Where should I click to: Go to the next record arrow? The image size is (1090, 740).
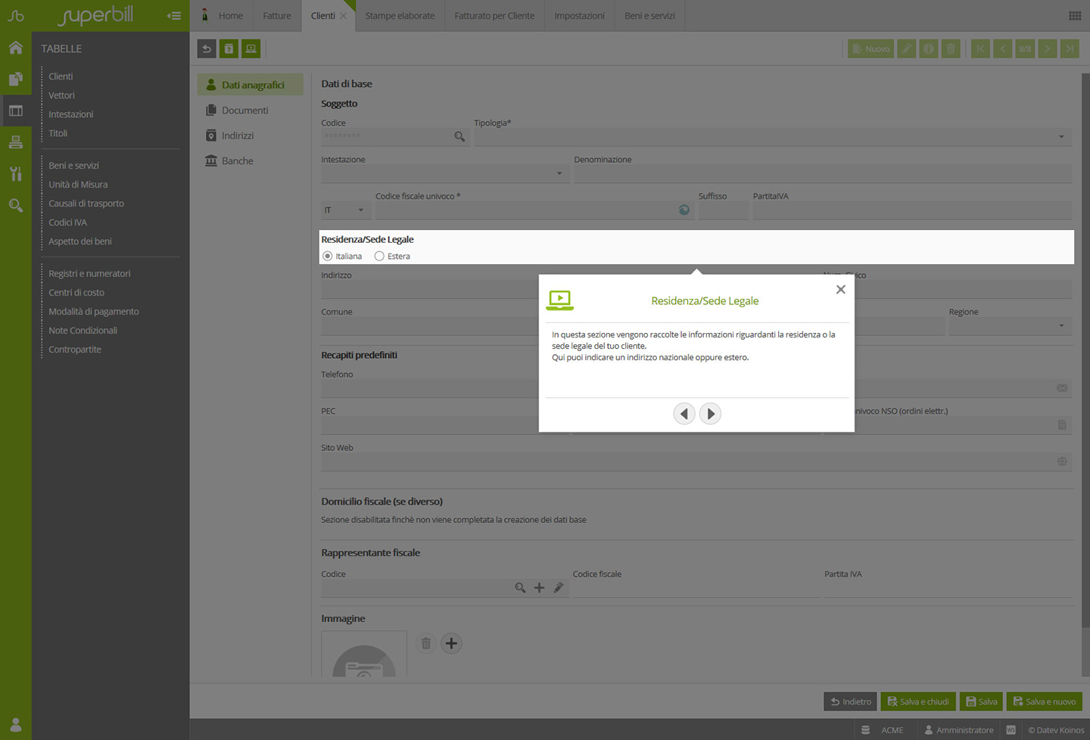click(x=1047, y=48)
